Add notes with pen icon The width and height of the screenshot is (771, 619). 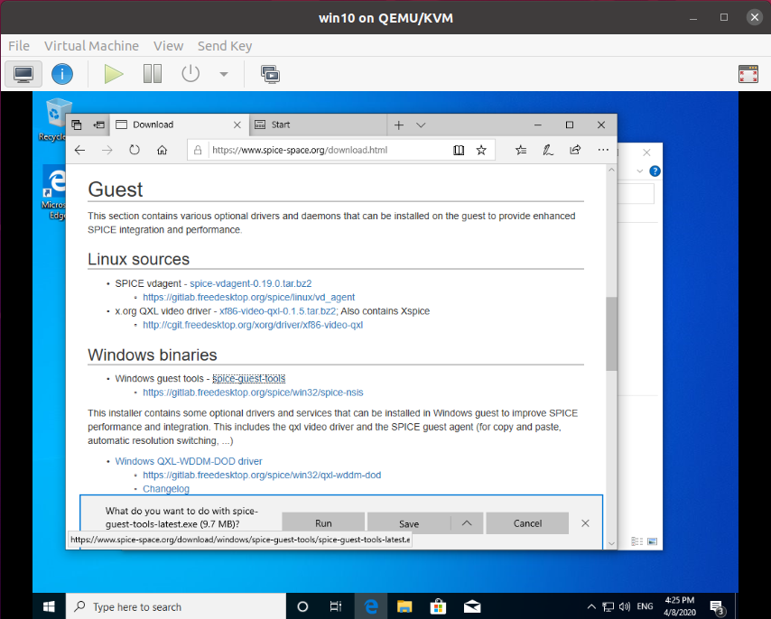point(548,151)
